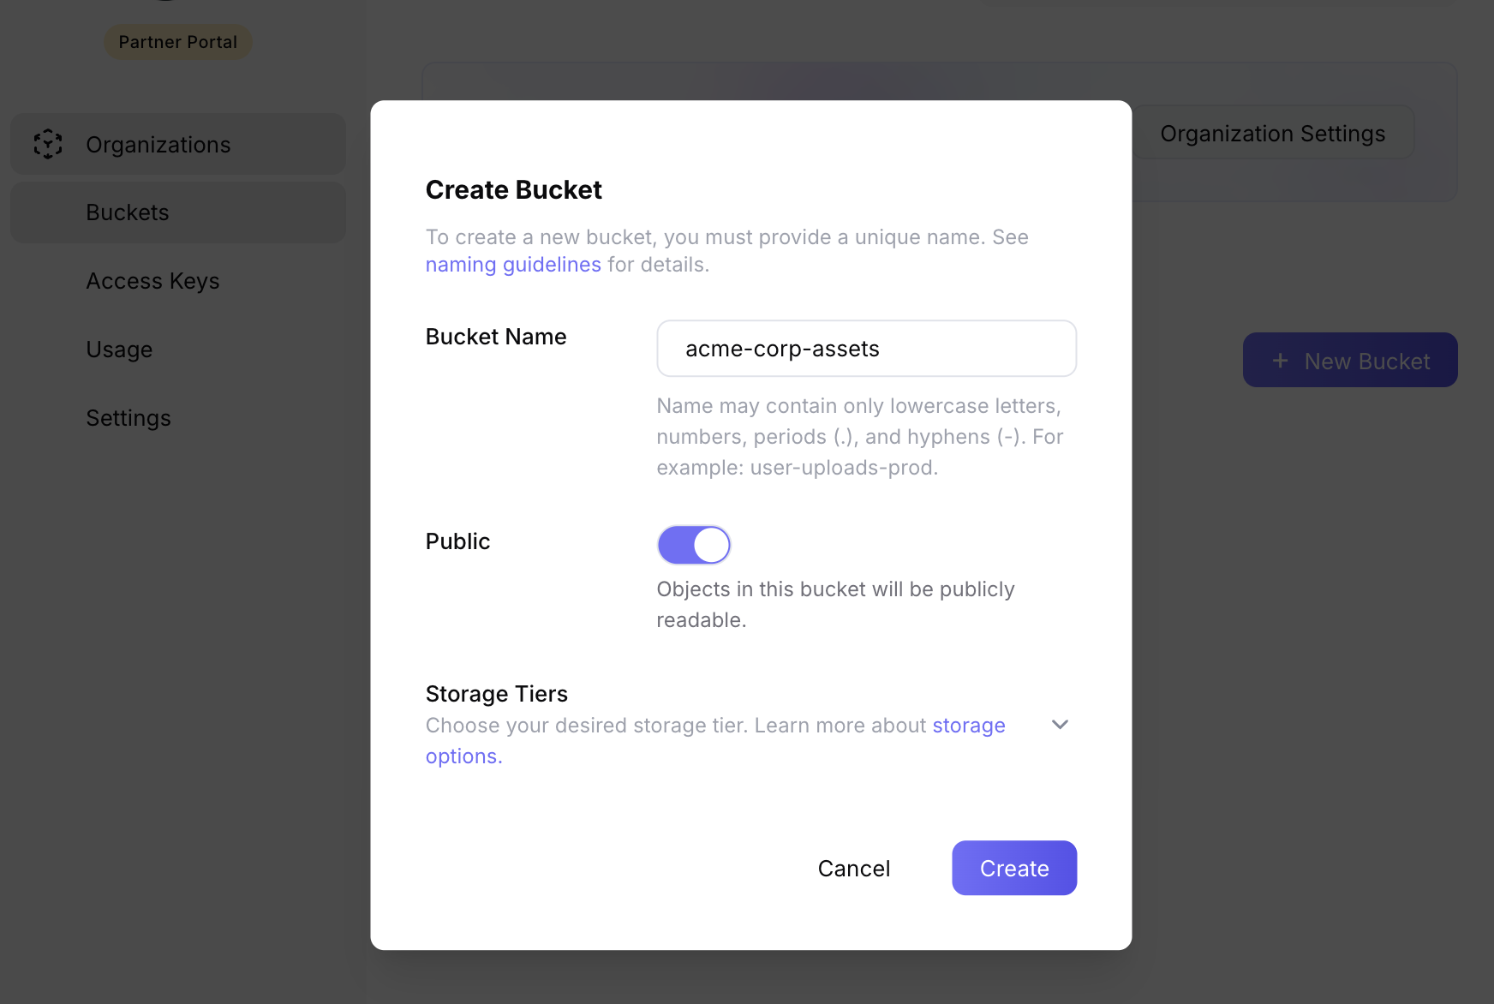Click the Organization Settings button
This screenshot has width=1494, height=1004.
pos(1272,134)
